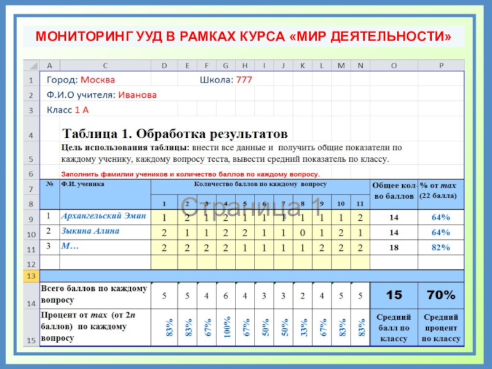Click the percentage cell "82%"

coord(441,247)
